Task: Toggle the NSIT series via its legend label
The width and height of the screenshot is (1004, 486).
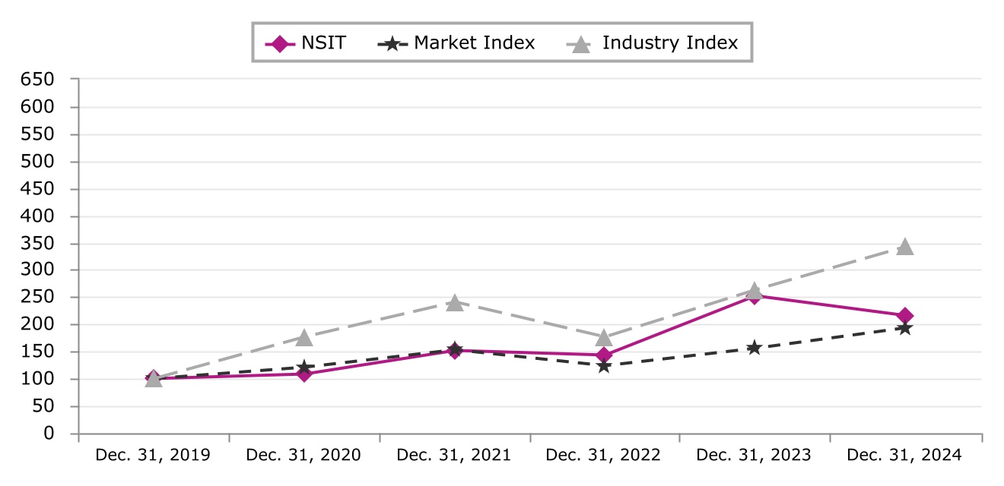Action: click(325, 43)
